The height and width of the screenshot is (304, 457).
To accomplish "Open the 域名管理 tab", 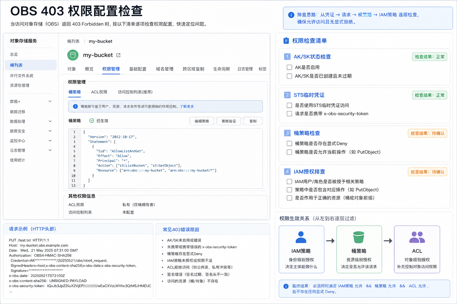I will [x=165, y=69].
